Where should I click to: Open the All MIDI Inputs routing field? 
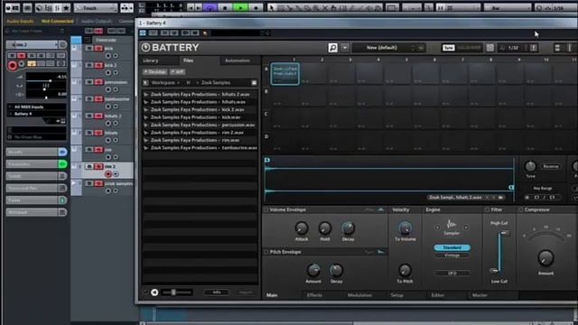point(36,107)
